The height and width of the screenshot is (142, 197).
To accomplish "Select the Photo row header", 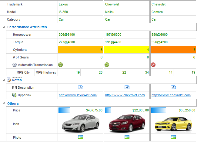I will (x=32, y=137).
